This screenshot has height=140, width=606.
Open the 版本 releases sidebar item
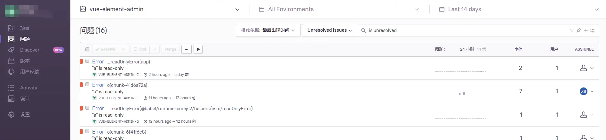coord(25,61)
